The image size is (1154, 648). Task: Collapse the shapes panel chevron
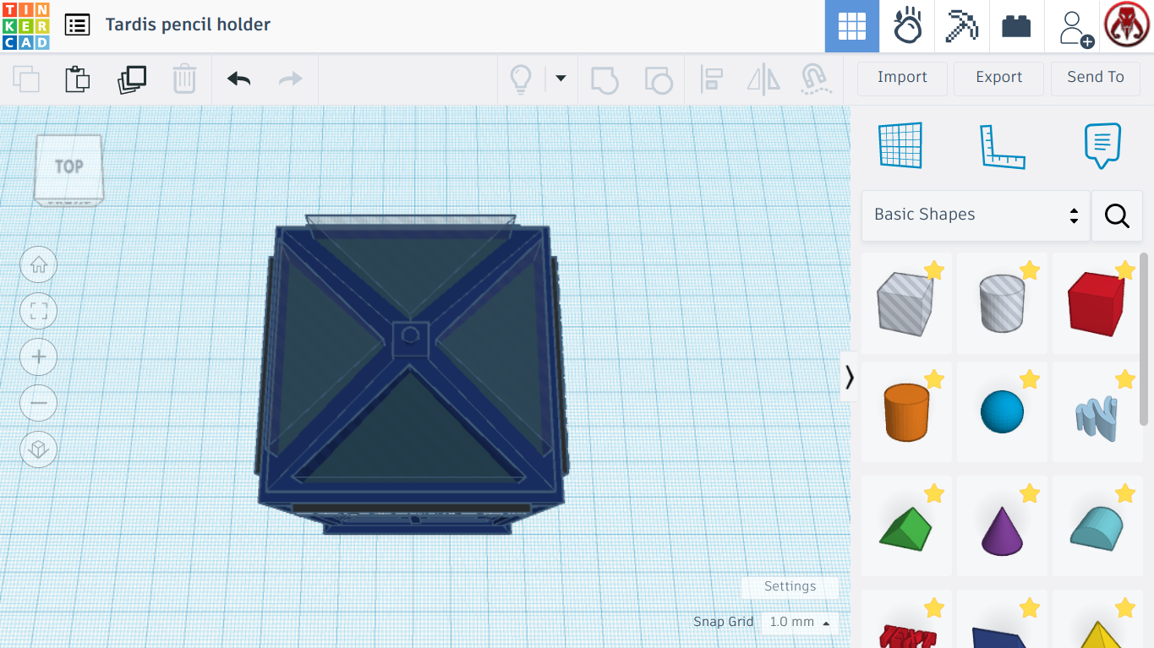(x=849, y=377)
